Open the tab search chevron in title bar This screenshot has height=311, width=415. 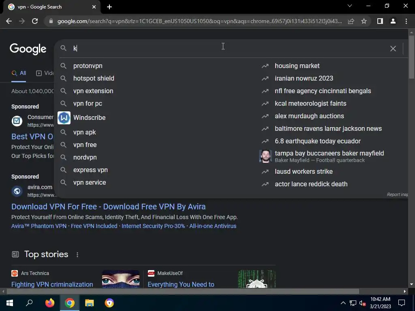tap(350, 6)
